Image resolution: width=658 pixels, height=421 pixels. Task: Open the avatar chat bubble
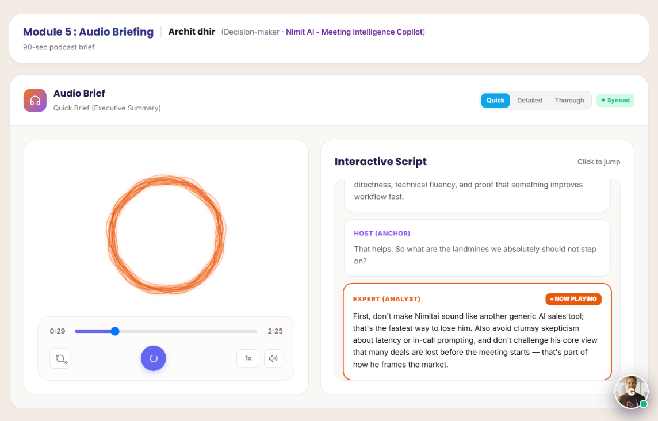pos(631,392)
